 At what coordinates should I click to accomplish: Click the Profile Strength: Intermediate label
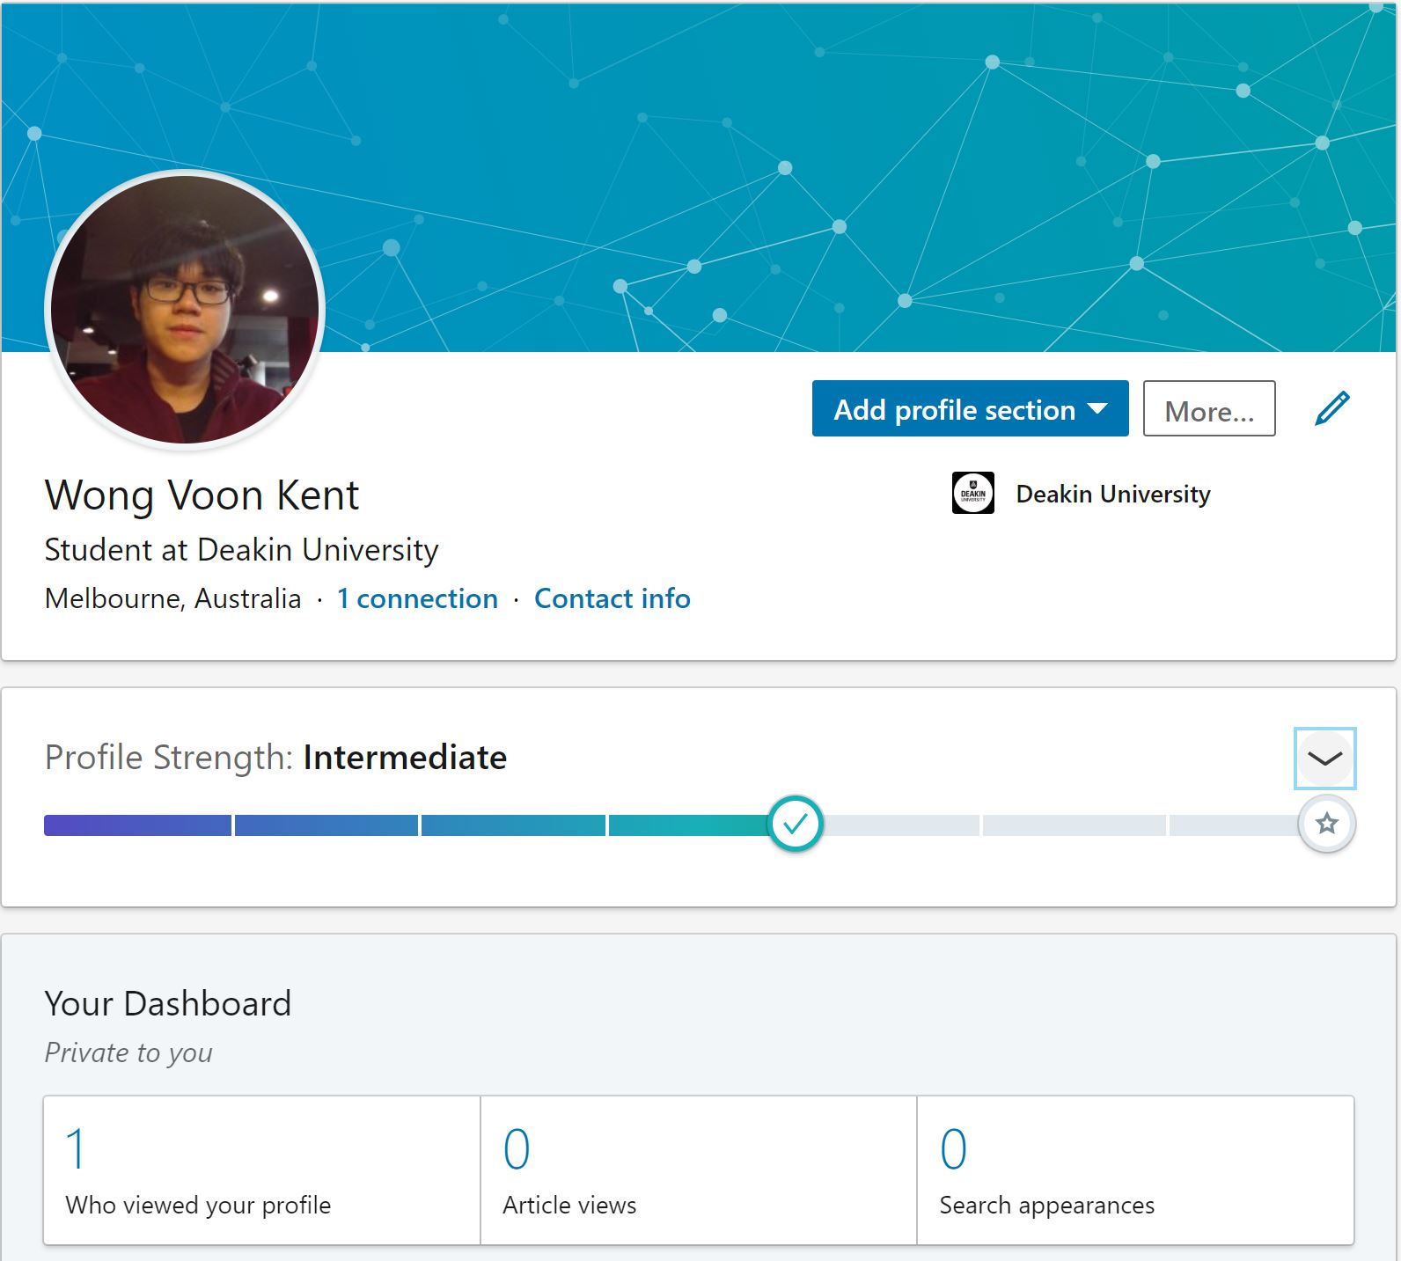click(275, 758)
